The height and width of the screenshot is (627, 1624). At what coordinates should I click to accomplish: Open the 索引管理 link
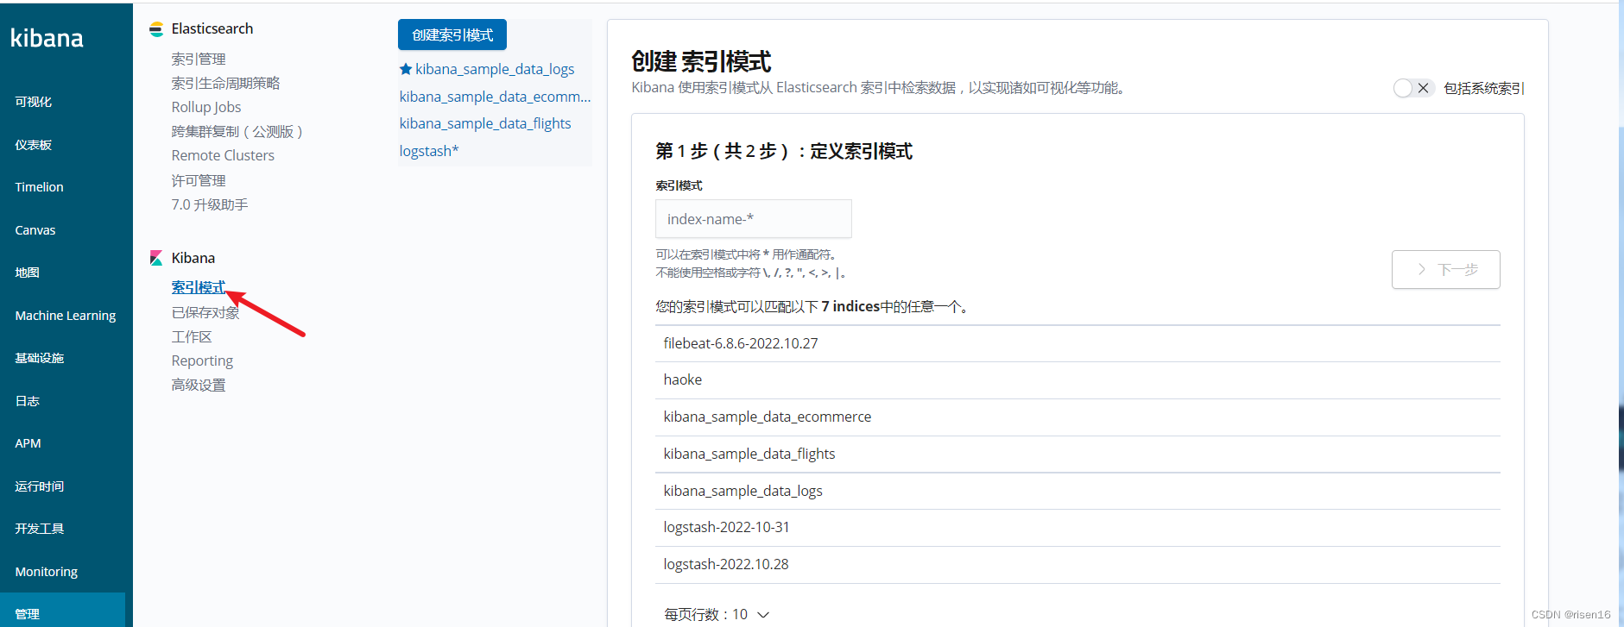(199, 59)
